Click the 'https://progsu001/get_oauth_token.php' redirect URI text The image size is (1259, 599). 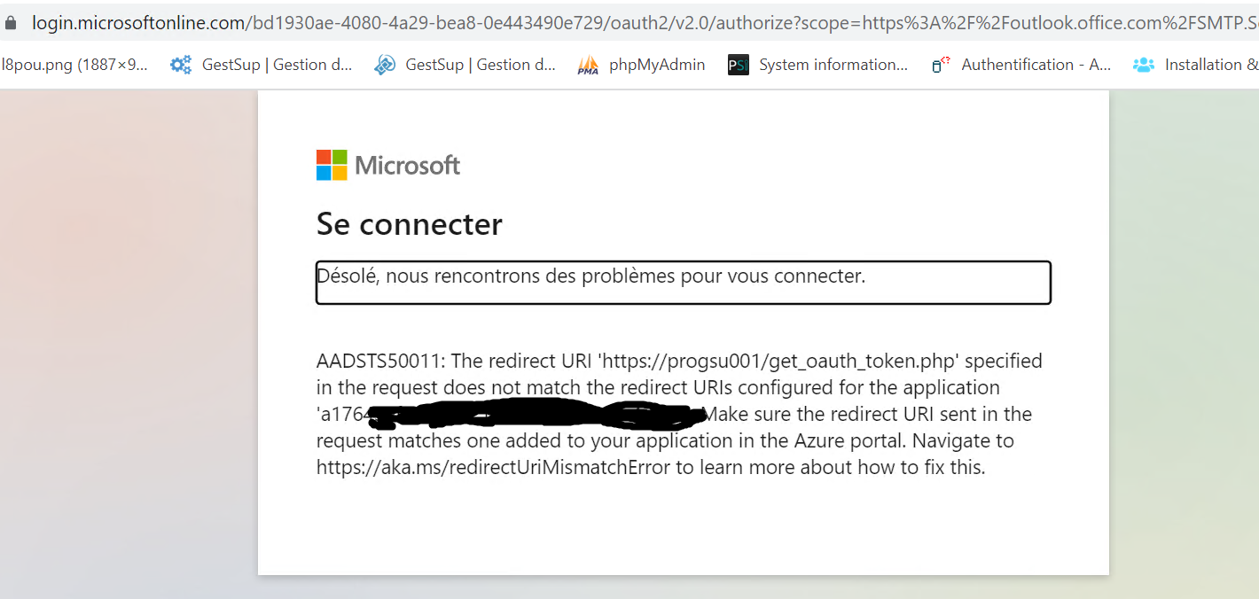point(781,362)
